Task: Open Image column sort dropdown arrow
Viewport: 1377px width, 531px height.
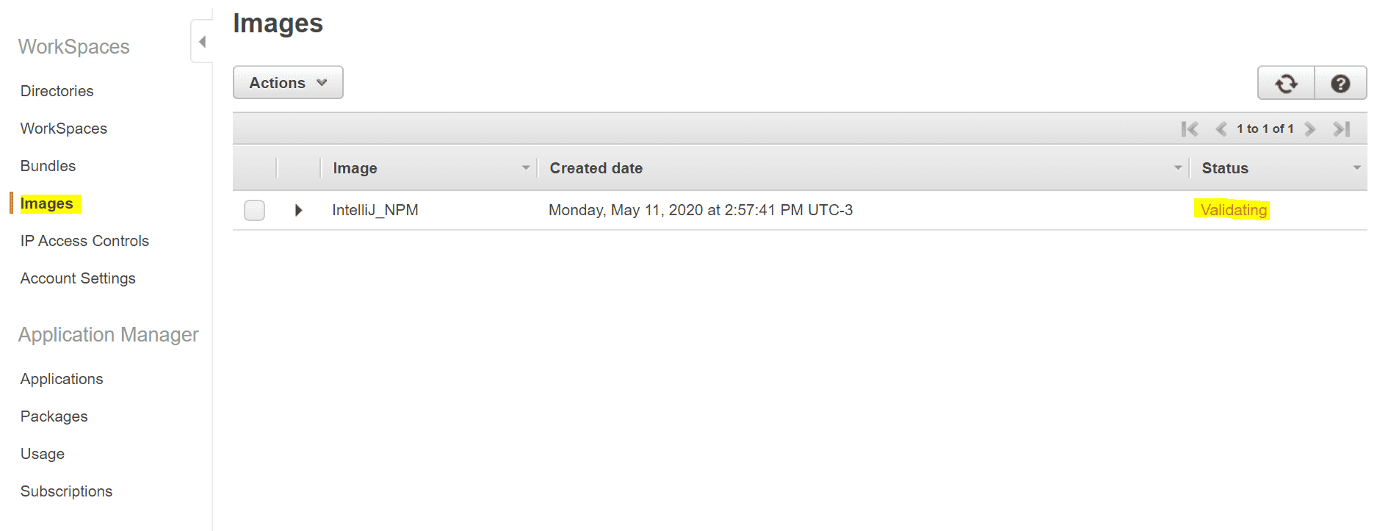Action: 526,168
